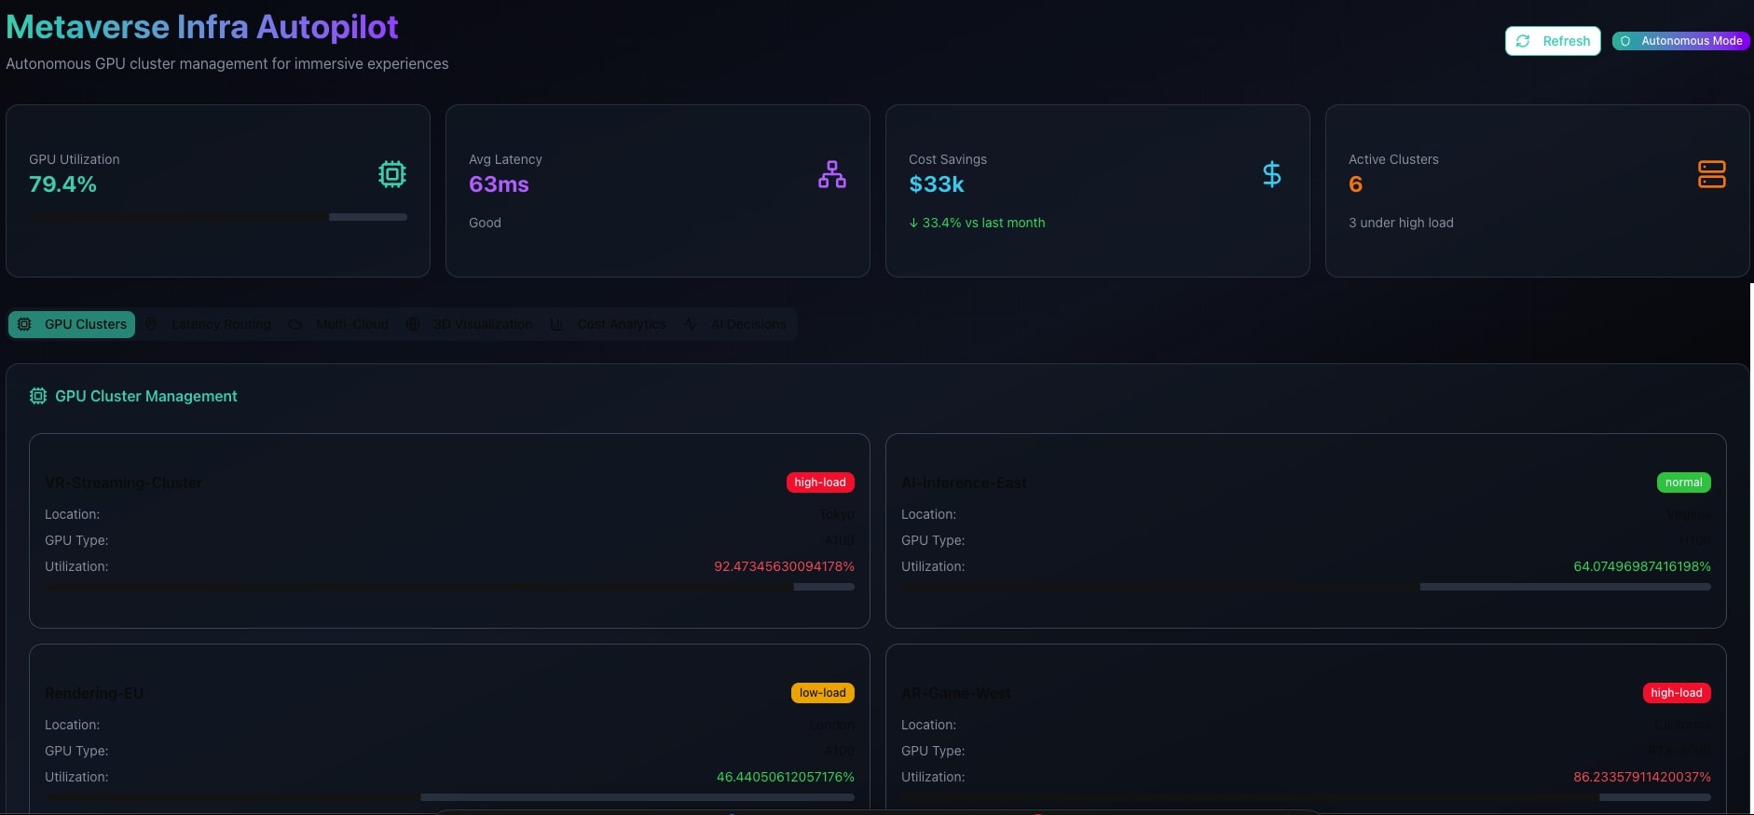Click the low-load badge on Rendering-EU

tap(823, 693)
